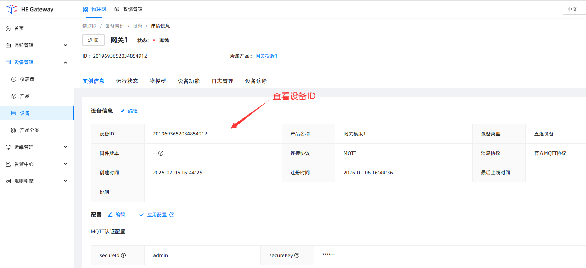Click the pencil icon beside 设备信息
This screenshot has height=268, width=586.
tap(123, 111)
